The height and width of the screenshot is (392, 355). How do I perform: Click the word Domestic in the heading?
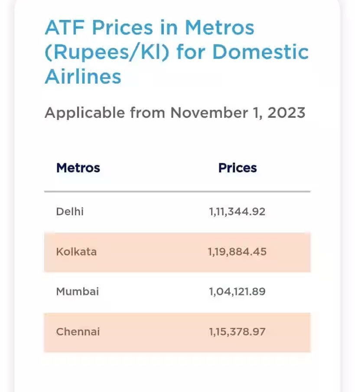tap(261, 52)
